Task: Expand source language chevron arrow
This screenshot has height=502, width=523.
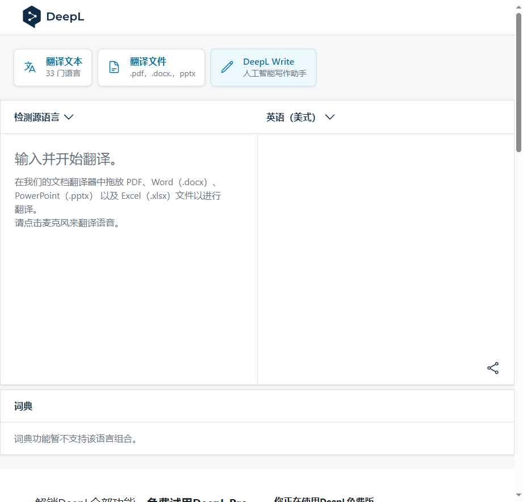Action: (x=69, y=117)
